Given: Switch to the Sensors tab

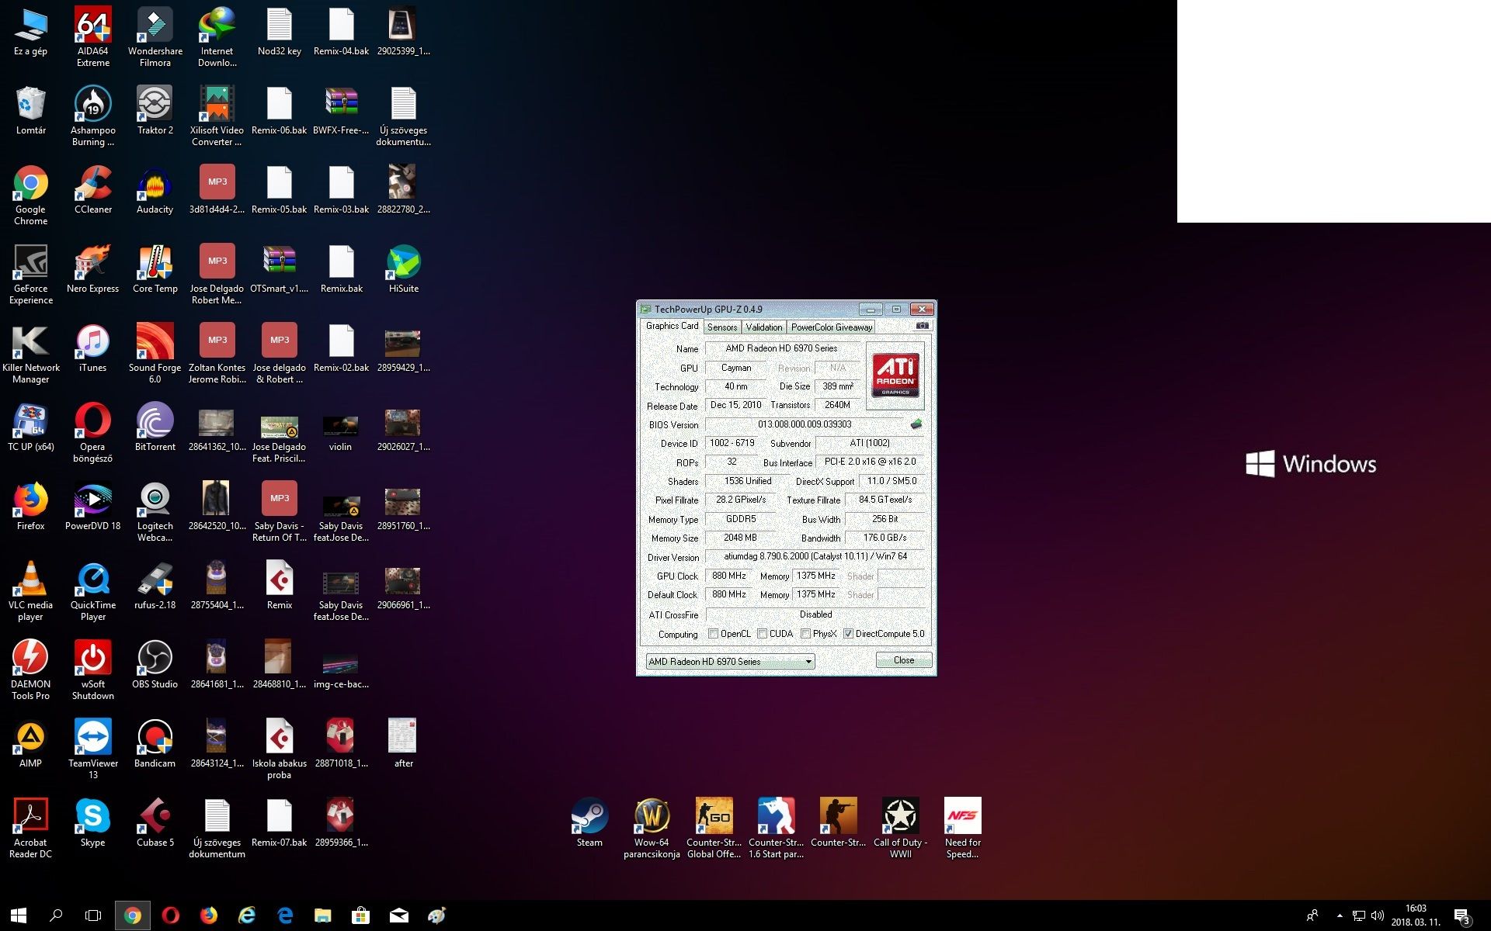Looking at the screenshot, I should [x=722, y=327].
